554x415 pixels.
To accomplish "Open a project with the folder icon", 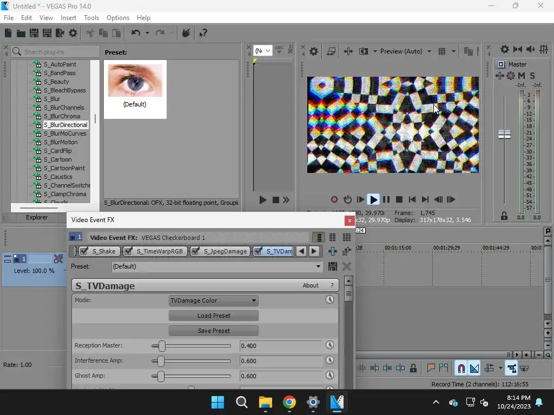I will 21,33.
